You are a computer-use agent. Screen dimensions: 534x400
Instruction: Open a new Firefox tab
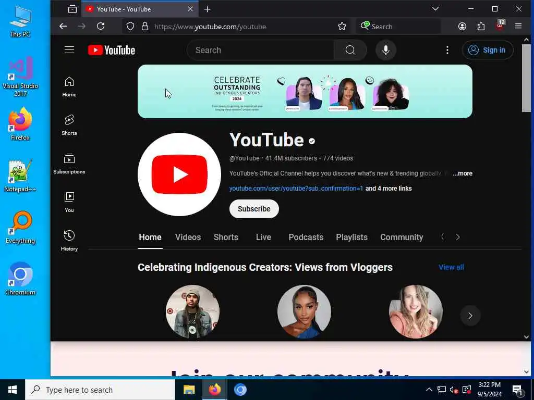coord(207,9)
